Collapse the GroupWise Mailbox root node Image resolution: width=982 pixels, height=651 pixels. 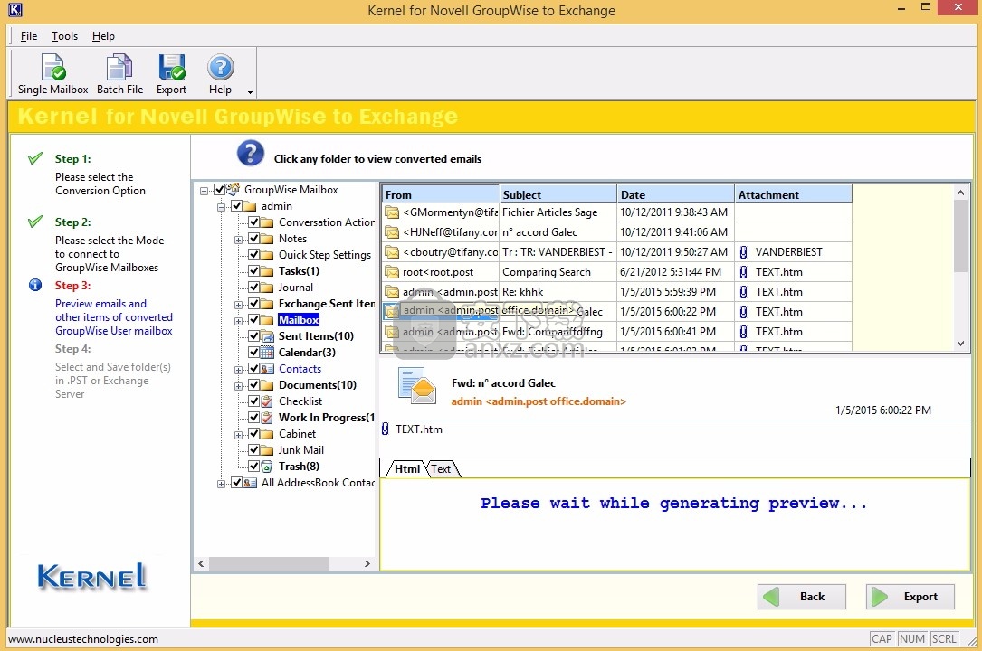(205, 190)
